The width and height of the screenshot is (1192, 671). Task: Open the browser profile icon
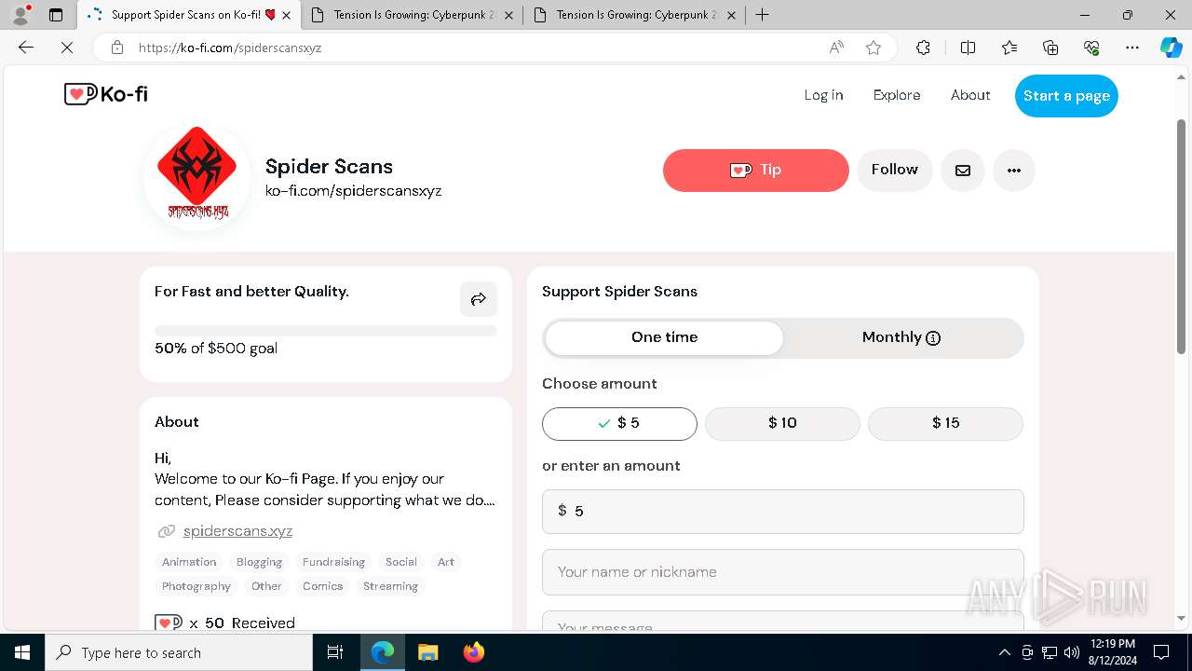[20, 15]
